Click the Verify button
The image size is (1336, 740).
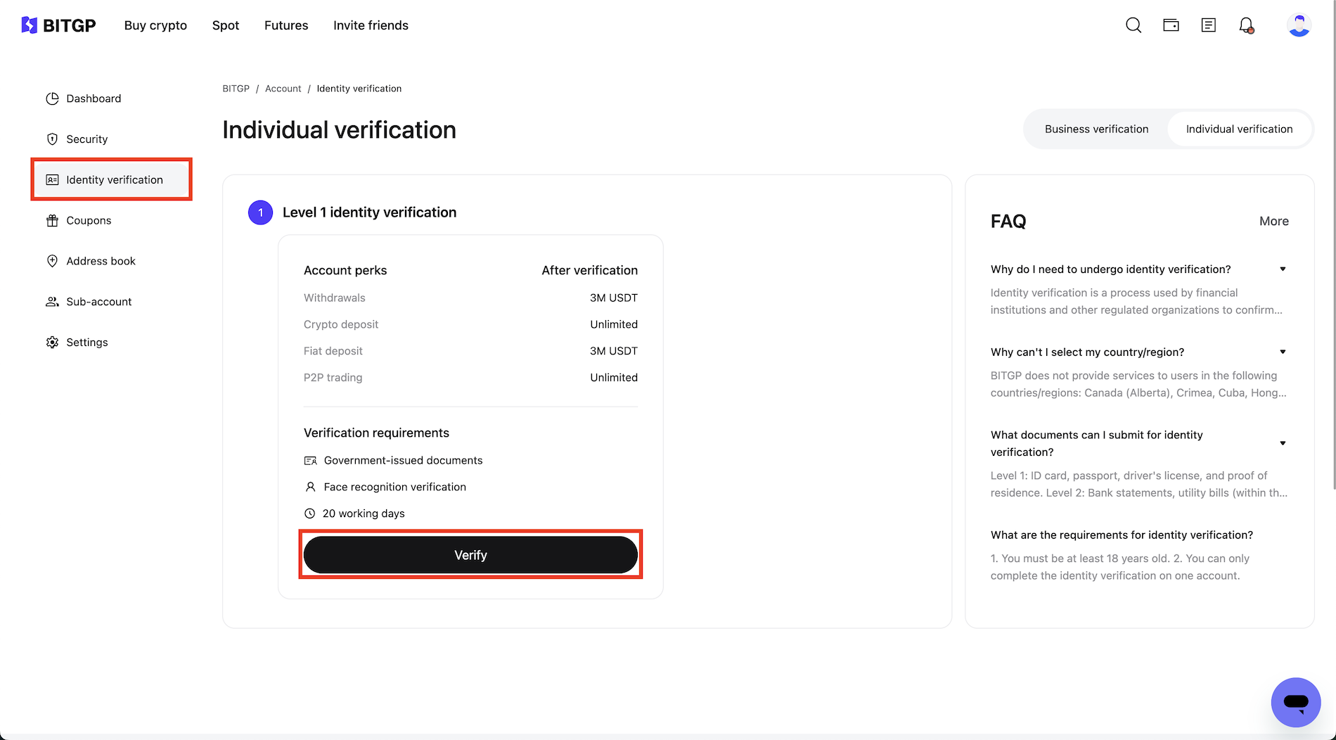[470, 555]
